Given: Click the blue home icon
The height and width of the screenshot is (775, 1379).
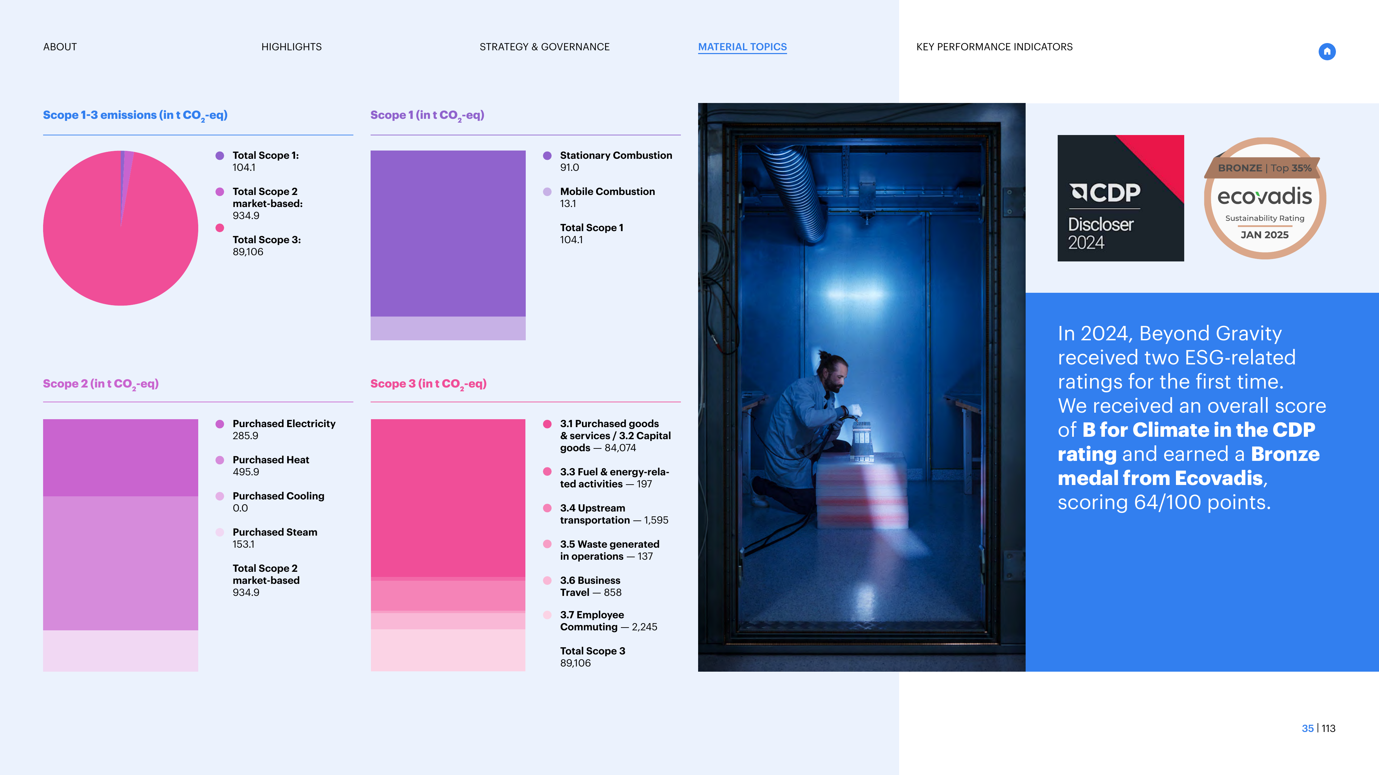Looking at the screenshot, I should 1327,51.
